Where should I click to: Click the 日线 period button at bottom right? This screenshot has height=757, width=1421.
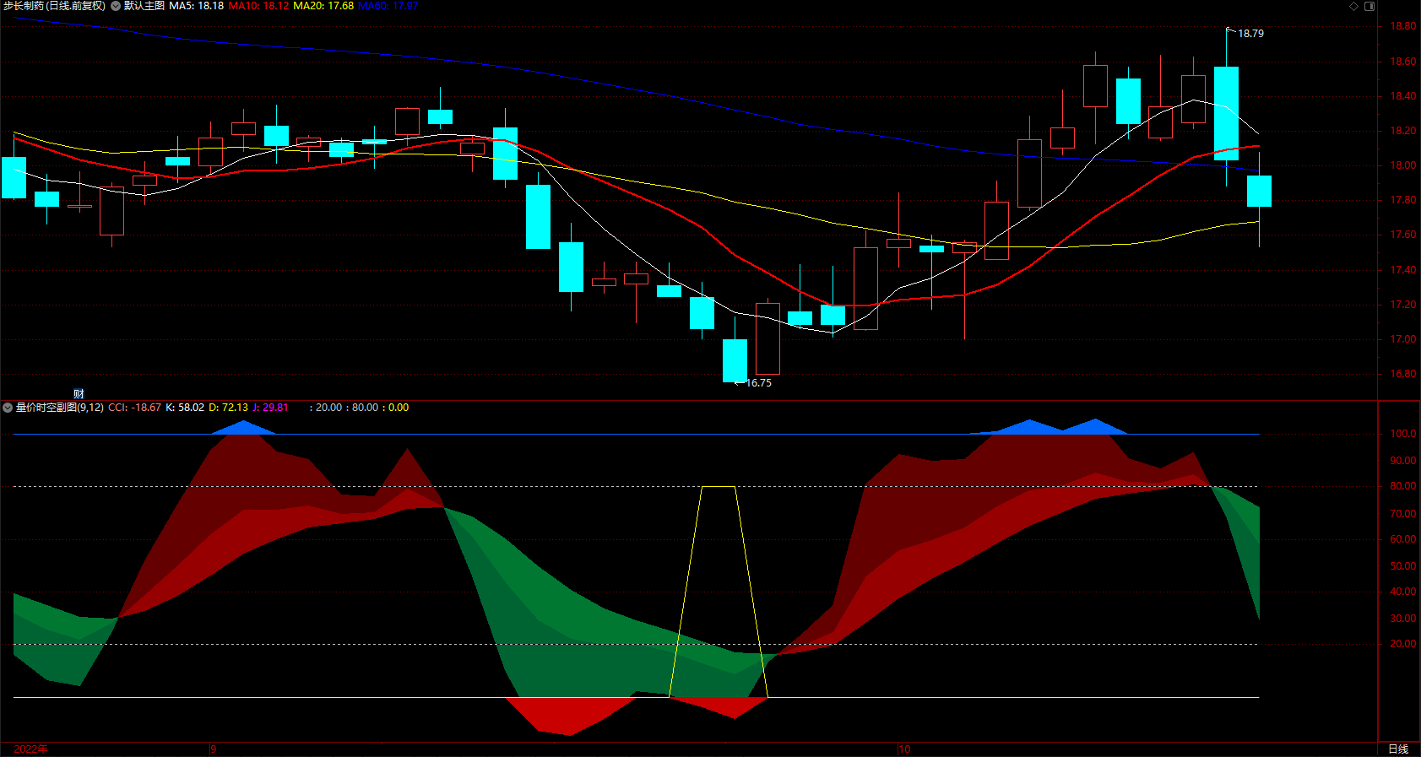click(1398, 749)
